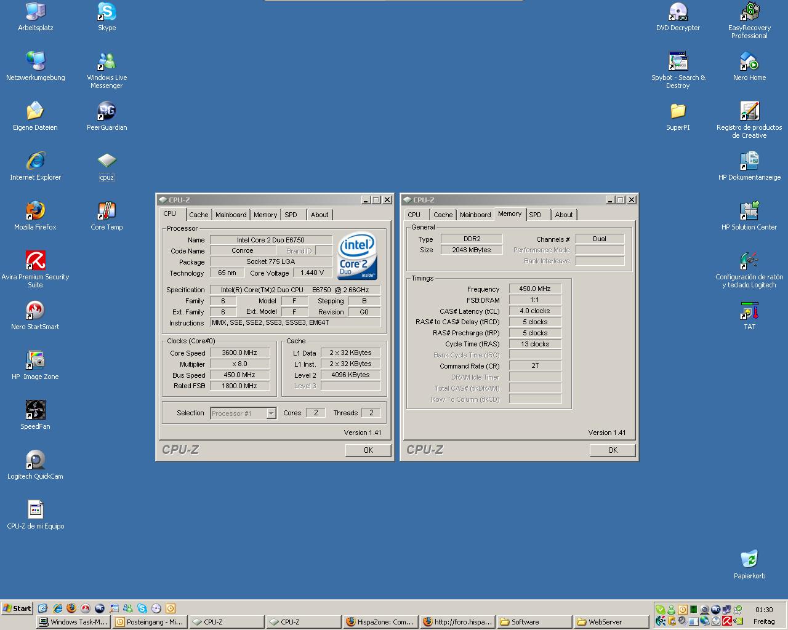Click the Mozilla Firefox desktop shortcut
788x630 pixels.
[36, 216]
